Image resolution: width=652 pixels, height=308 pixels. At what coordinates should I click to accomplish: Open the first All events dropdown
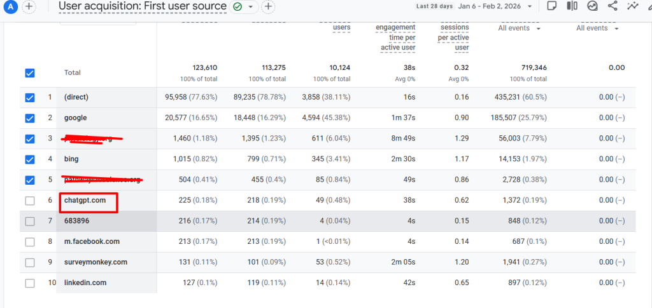(519, 29)
